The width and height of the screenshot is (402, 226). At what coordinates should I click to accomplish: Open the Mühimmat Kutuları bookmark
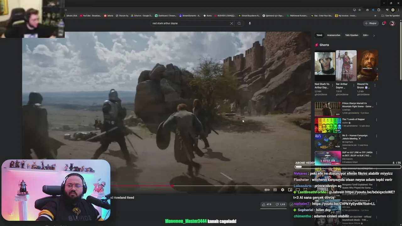coord(297,15)
